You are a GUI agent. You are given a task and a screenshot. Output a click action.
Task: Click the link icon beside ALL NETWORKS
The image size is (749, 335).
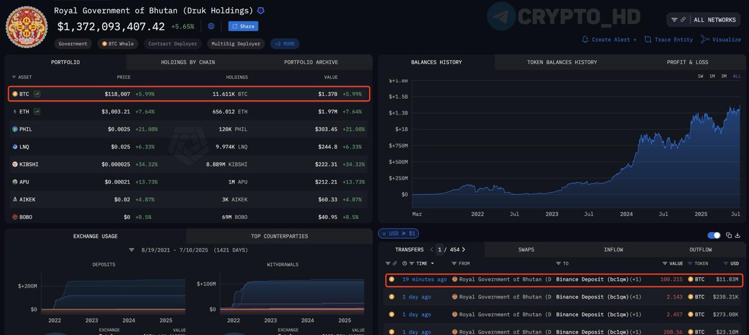click(683, 20)
